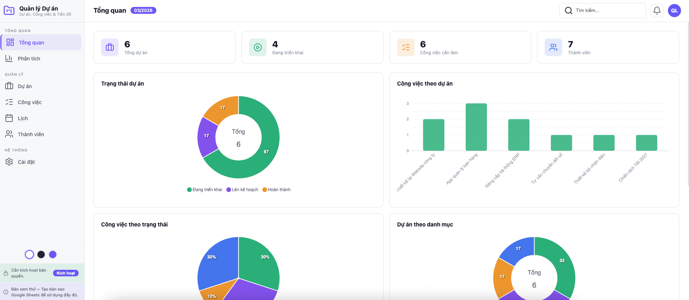The width and height of the screenshot is (689, 300).
Task: Click the checklist icon on Công việc cần làm card
Action: [x=405, y=47]
